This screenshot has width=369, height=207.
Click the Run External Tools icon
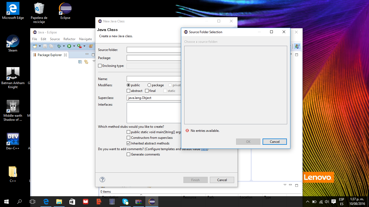tap(79, 46)
